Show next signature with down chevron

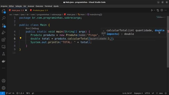tap(104, 35)
